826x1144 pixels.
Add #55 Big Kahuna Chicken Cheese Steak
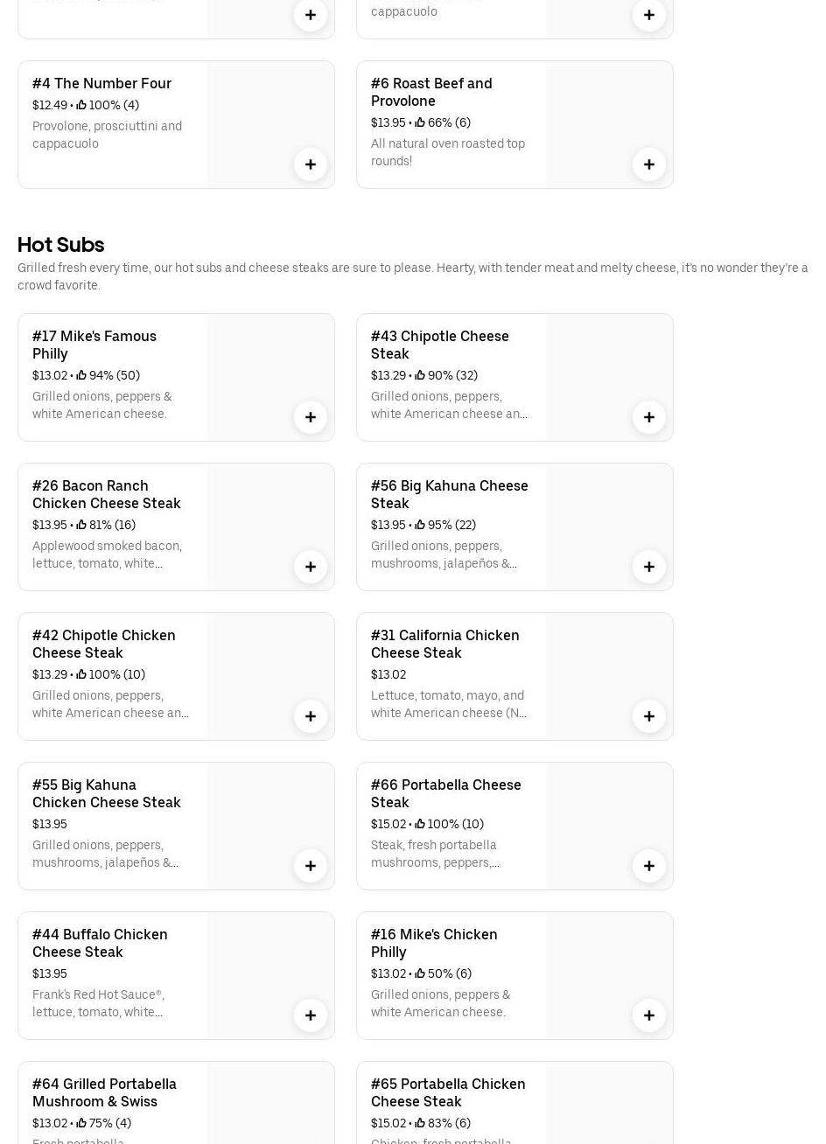pos(311,866)
